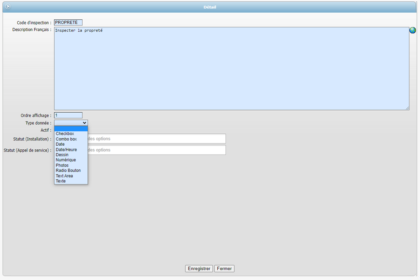
Task: Select Checkbox from the data type list
Action: [65, 134]
